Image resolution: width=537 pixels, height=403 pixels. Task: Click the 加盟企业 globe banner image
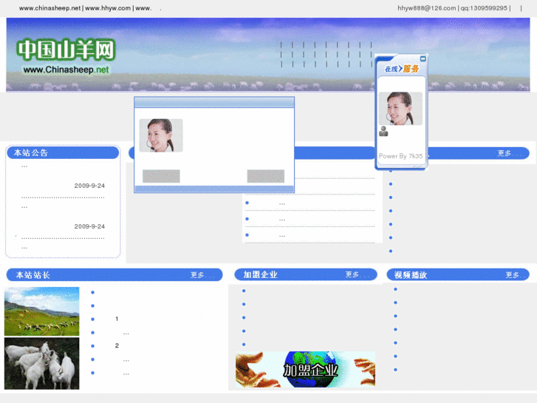pos(306,370)
